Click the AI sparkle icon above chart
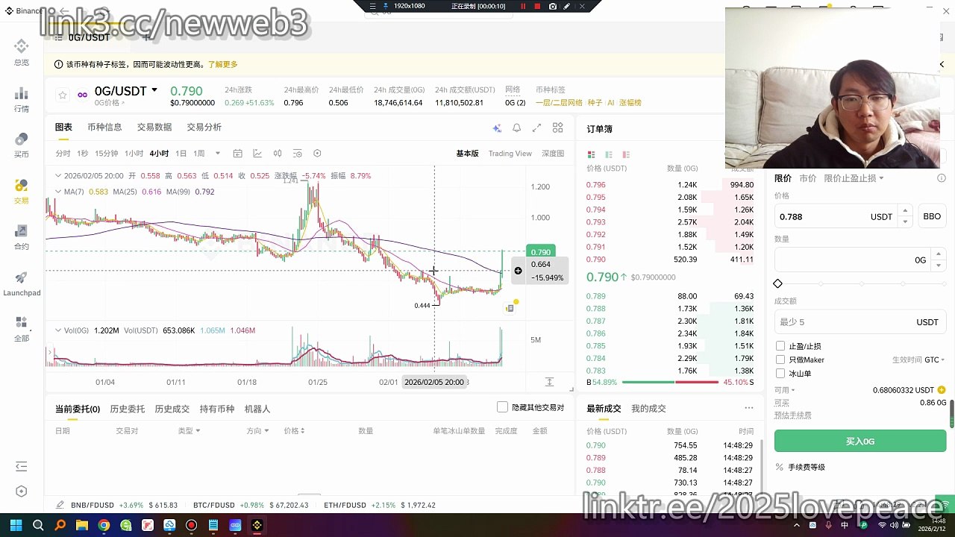955x537 pixels. pos(497,128)
